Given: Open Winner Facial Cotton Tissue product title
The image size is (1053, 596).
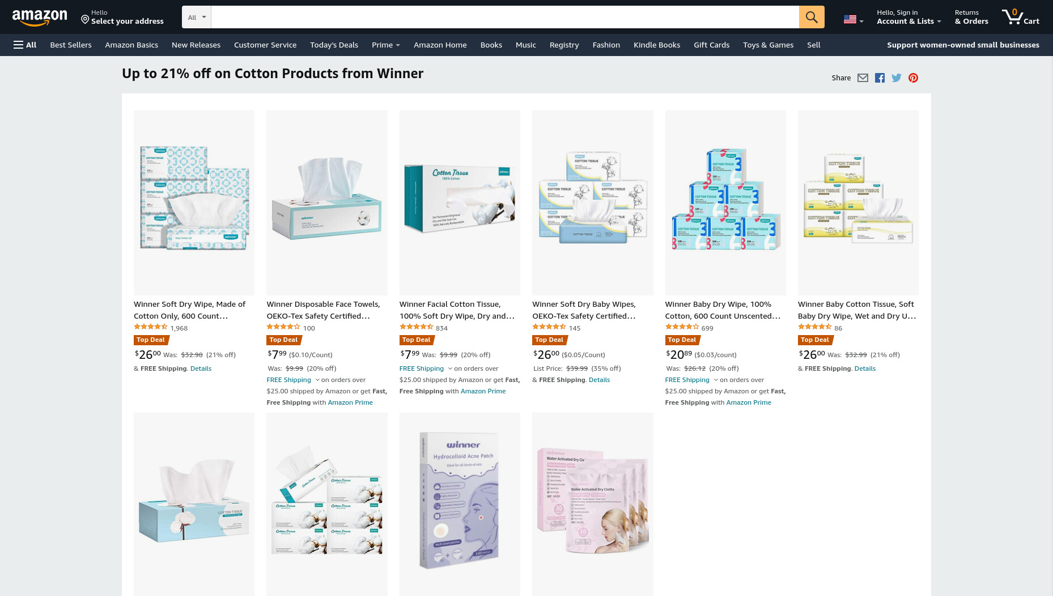Looking at the screenshot, I should point(457,310).
